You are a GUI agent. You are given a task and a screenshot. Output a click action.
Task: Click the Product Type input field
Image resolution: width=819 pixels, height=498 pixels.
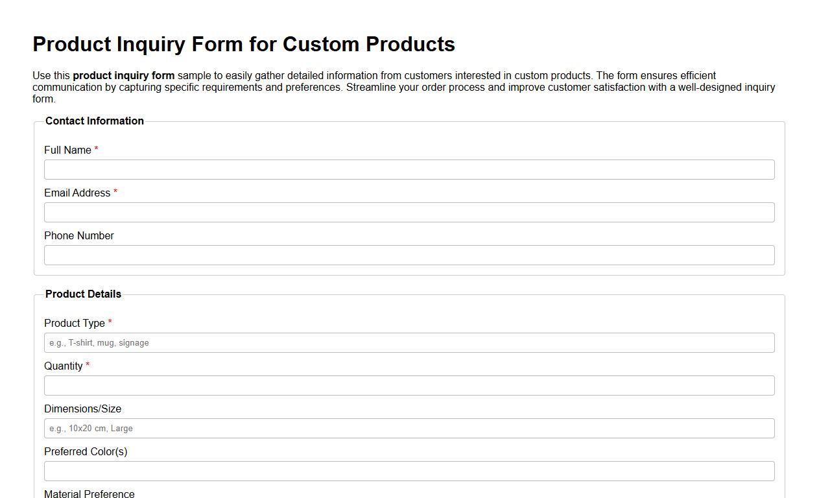409,342
